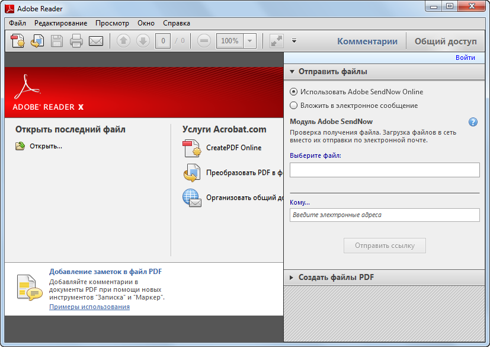Select attach to email message option

click(x=293, y=106)
